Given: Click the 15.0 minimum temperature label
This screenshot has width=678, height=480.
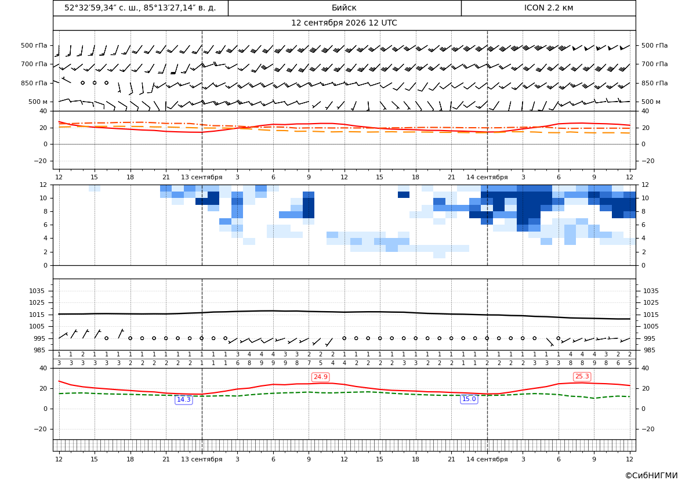Looking at the screenshot, I should (x=469, y=399).
